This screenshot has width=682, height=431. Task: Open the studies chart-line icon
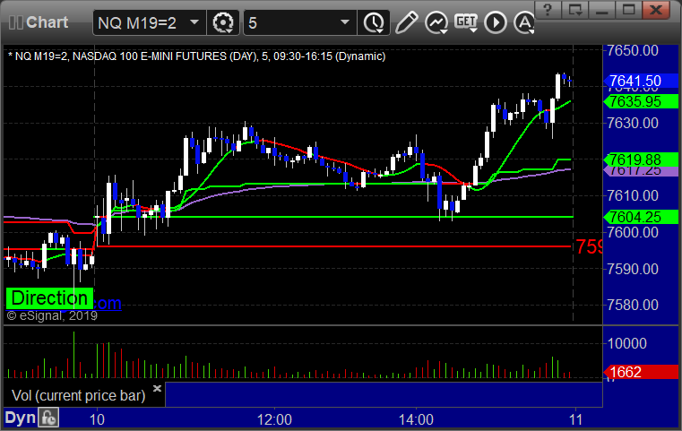click(436, 22)
